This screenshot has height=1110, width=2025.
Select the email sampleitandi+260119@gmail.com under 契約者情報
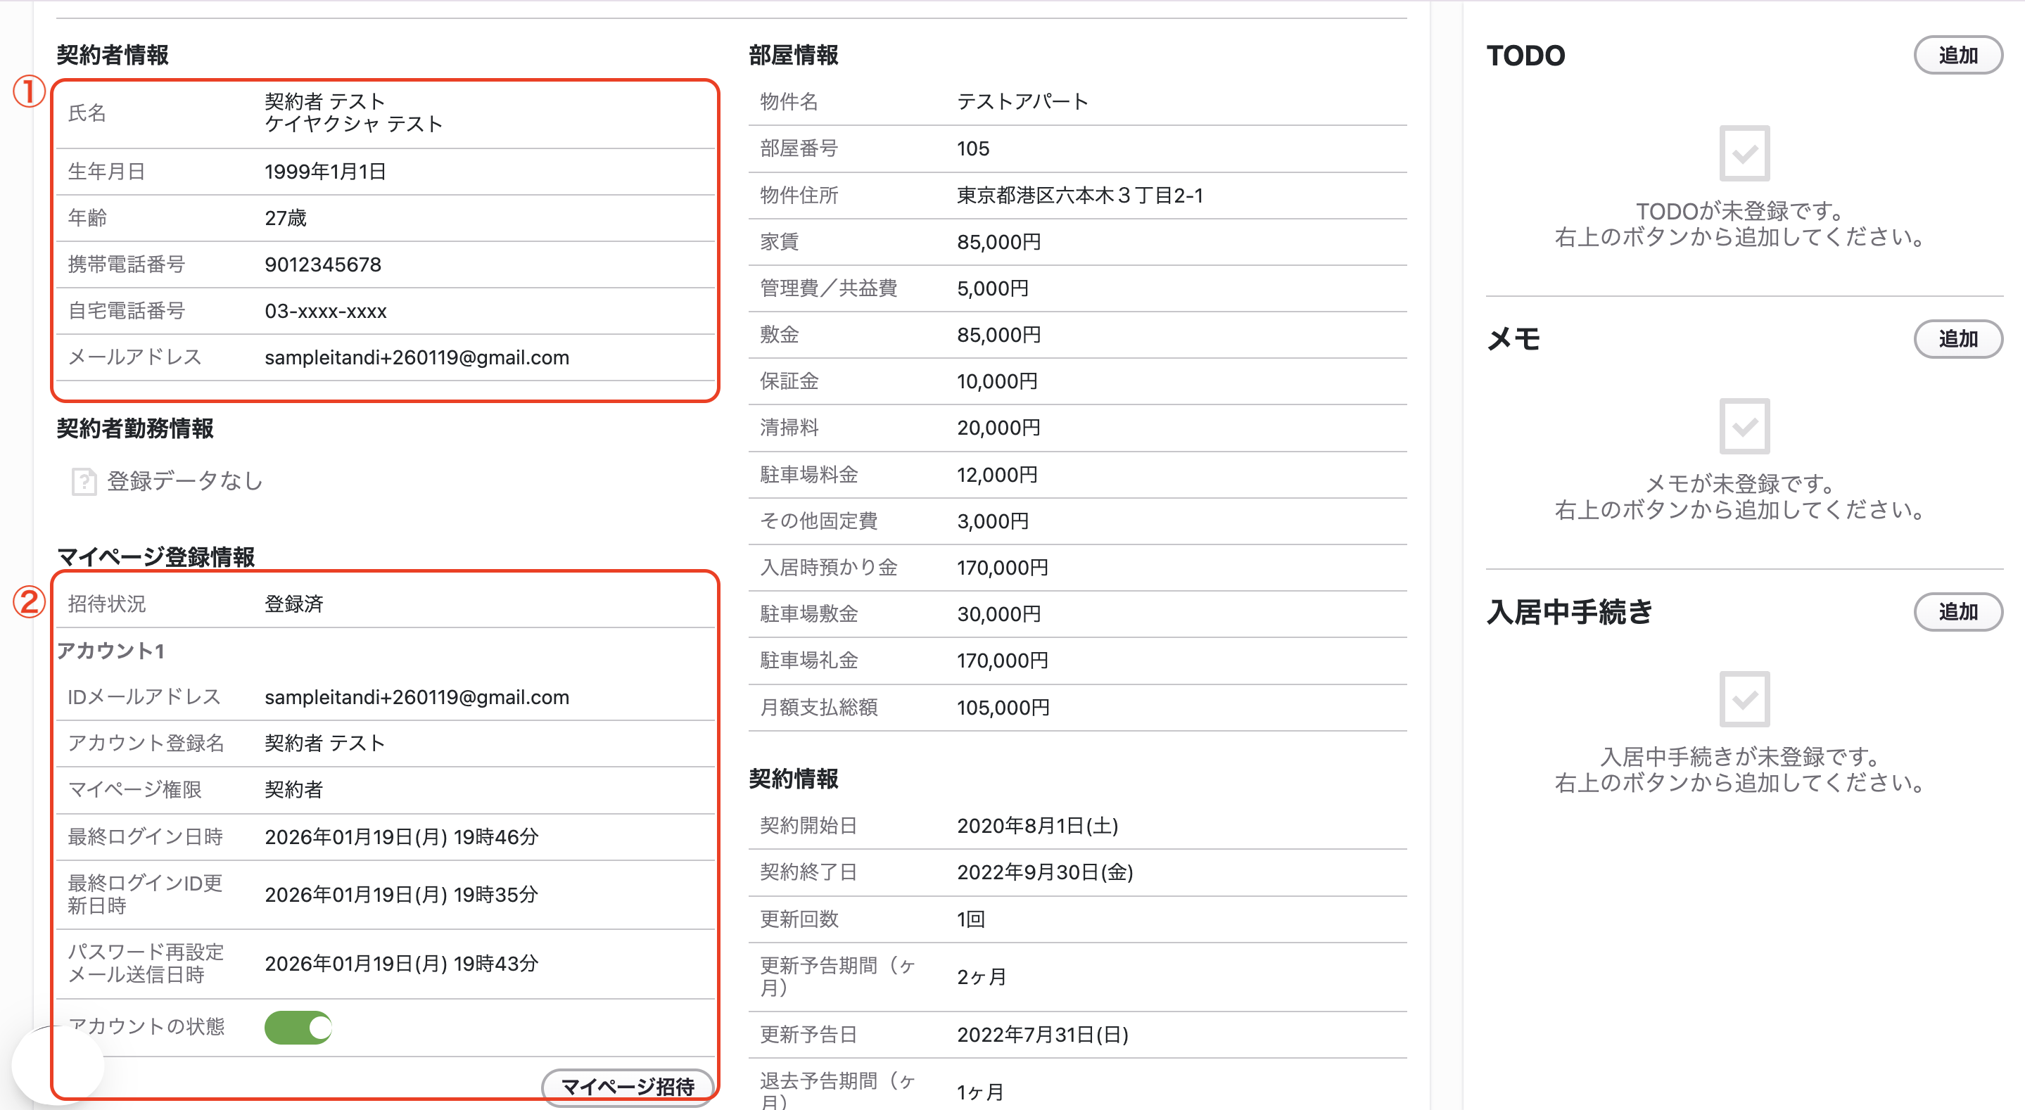[417, 357]
